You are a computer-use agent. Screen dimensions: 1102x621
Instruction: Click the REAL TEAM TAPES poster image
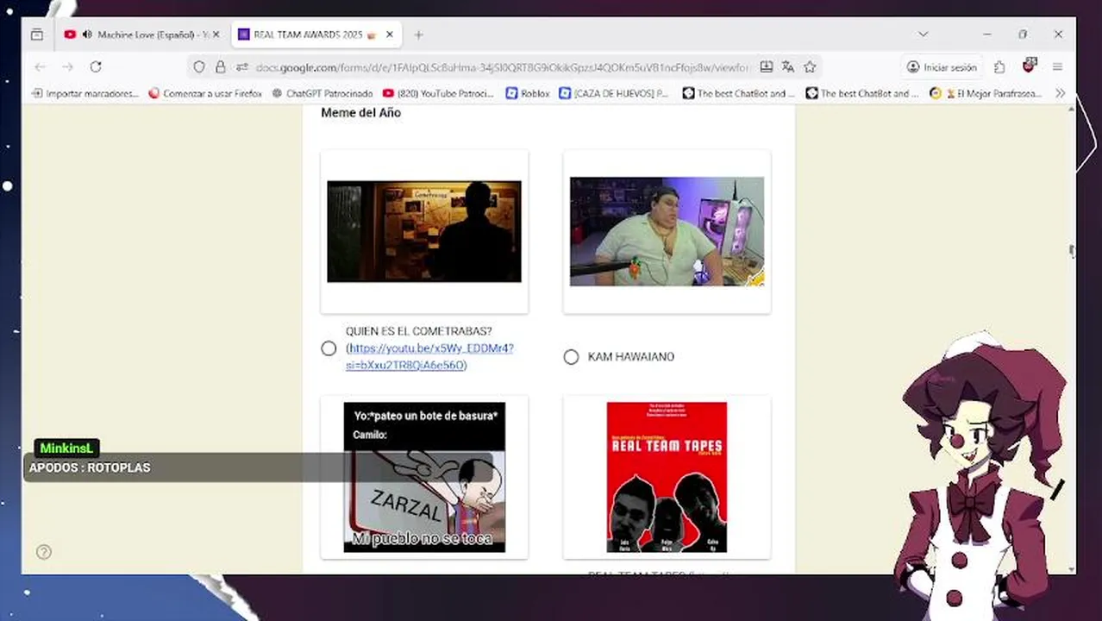667,477
